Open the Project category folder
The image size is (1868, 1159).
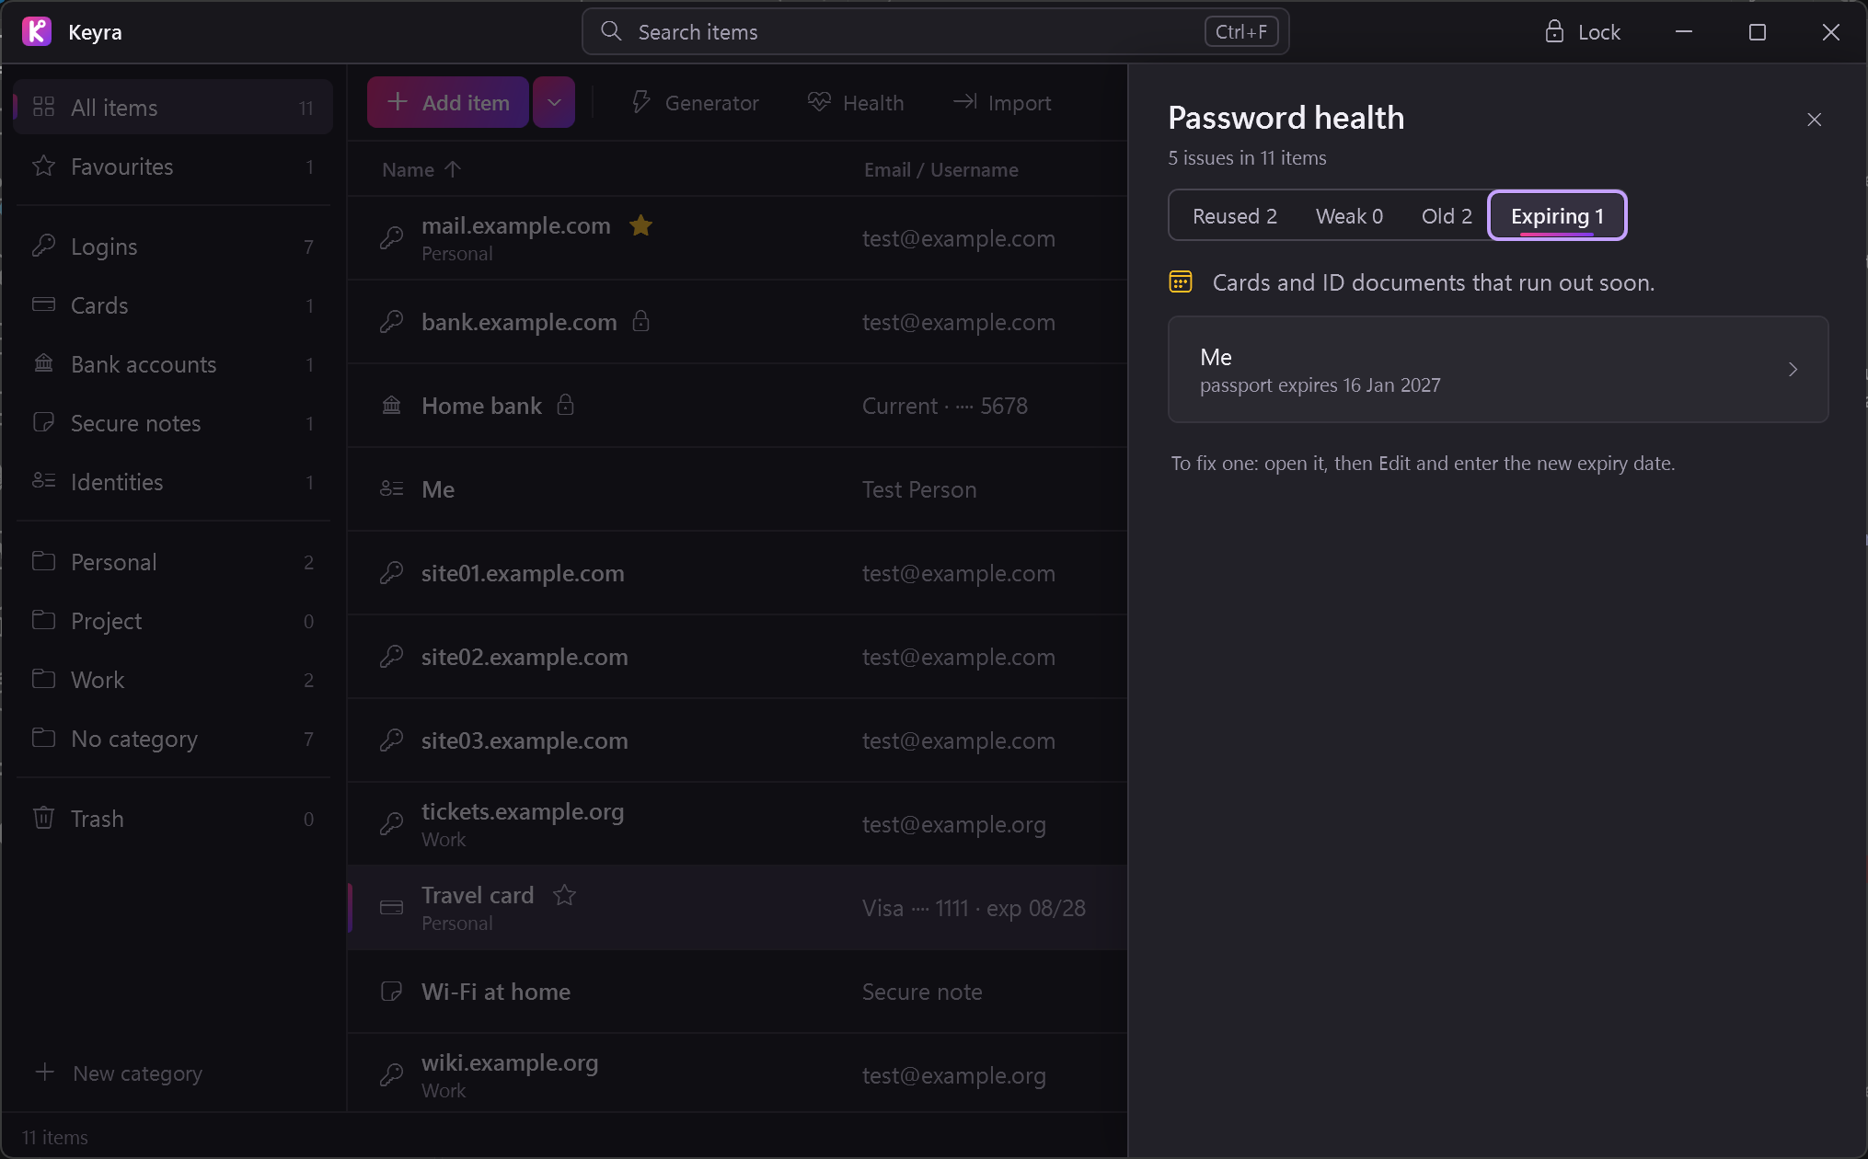point(173,621)
